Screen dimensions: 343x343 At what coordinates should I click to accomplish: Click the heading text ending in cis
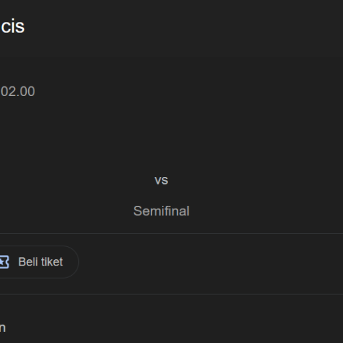click(12, 27)
